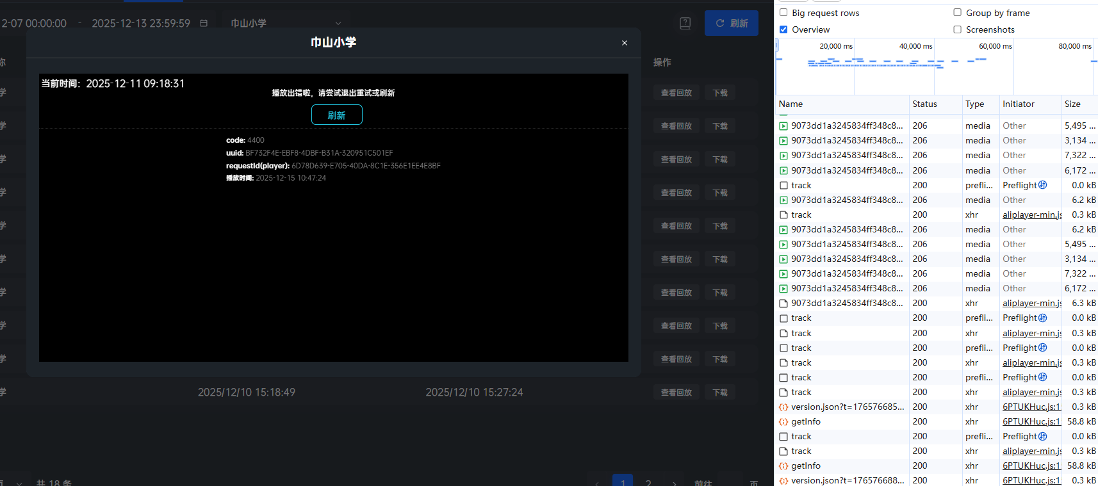Click 下载 in the 2025/12/10 15:18:49 row
The height and width of the screenshot is (486, 1098).
[x=720, y=393]
